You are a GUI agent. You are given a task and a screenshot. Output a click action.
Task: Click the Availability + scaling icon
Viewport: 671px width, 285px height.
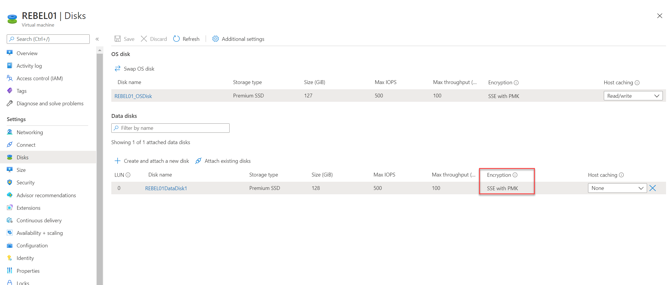(10, 232)
